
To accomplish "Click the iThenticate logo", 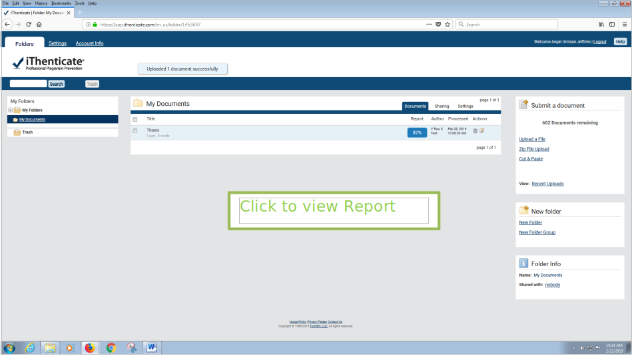I will point(48,63).
